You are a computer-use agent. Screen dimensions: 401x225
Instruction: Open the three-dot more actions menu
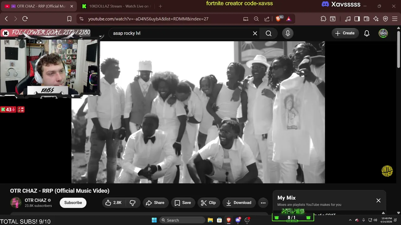click(263, 202)
